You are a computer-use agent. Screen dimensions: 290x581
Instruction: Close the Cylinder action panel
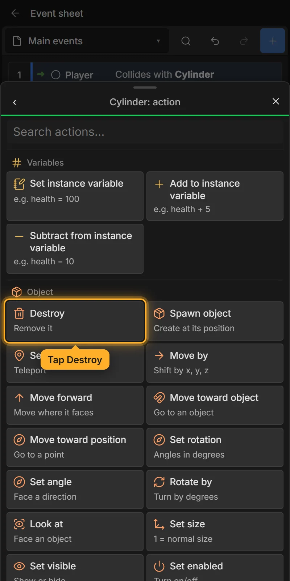(x=276, y=101)
